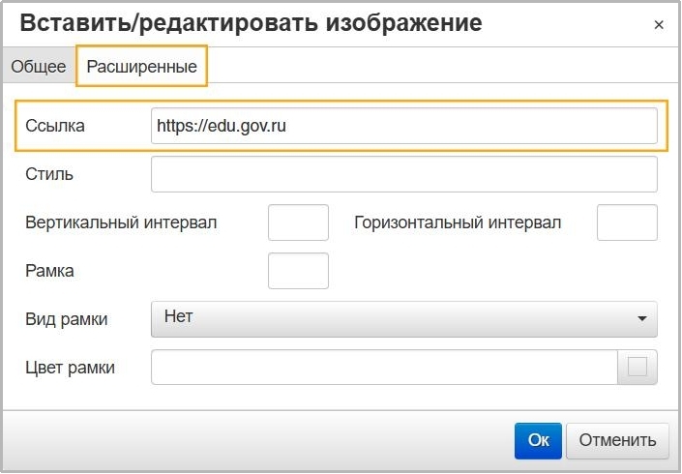Open the Вид рамки dropdown showing Нет
Image resolution: width=682 pixels, height=474 pixels.
[403, 318]
